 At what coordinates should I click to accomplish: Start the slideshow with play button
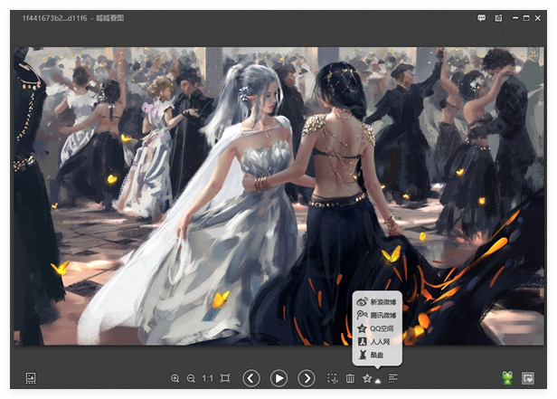pos(278,378)
